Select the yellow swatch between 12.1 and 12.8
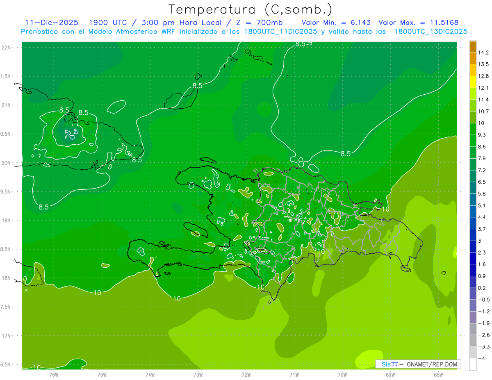 [473, 82]
